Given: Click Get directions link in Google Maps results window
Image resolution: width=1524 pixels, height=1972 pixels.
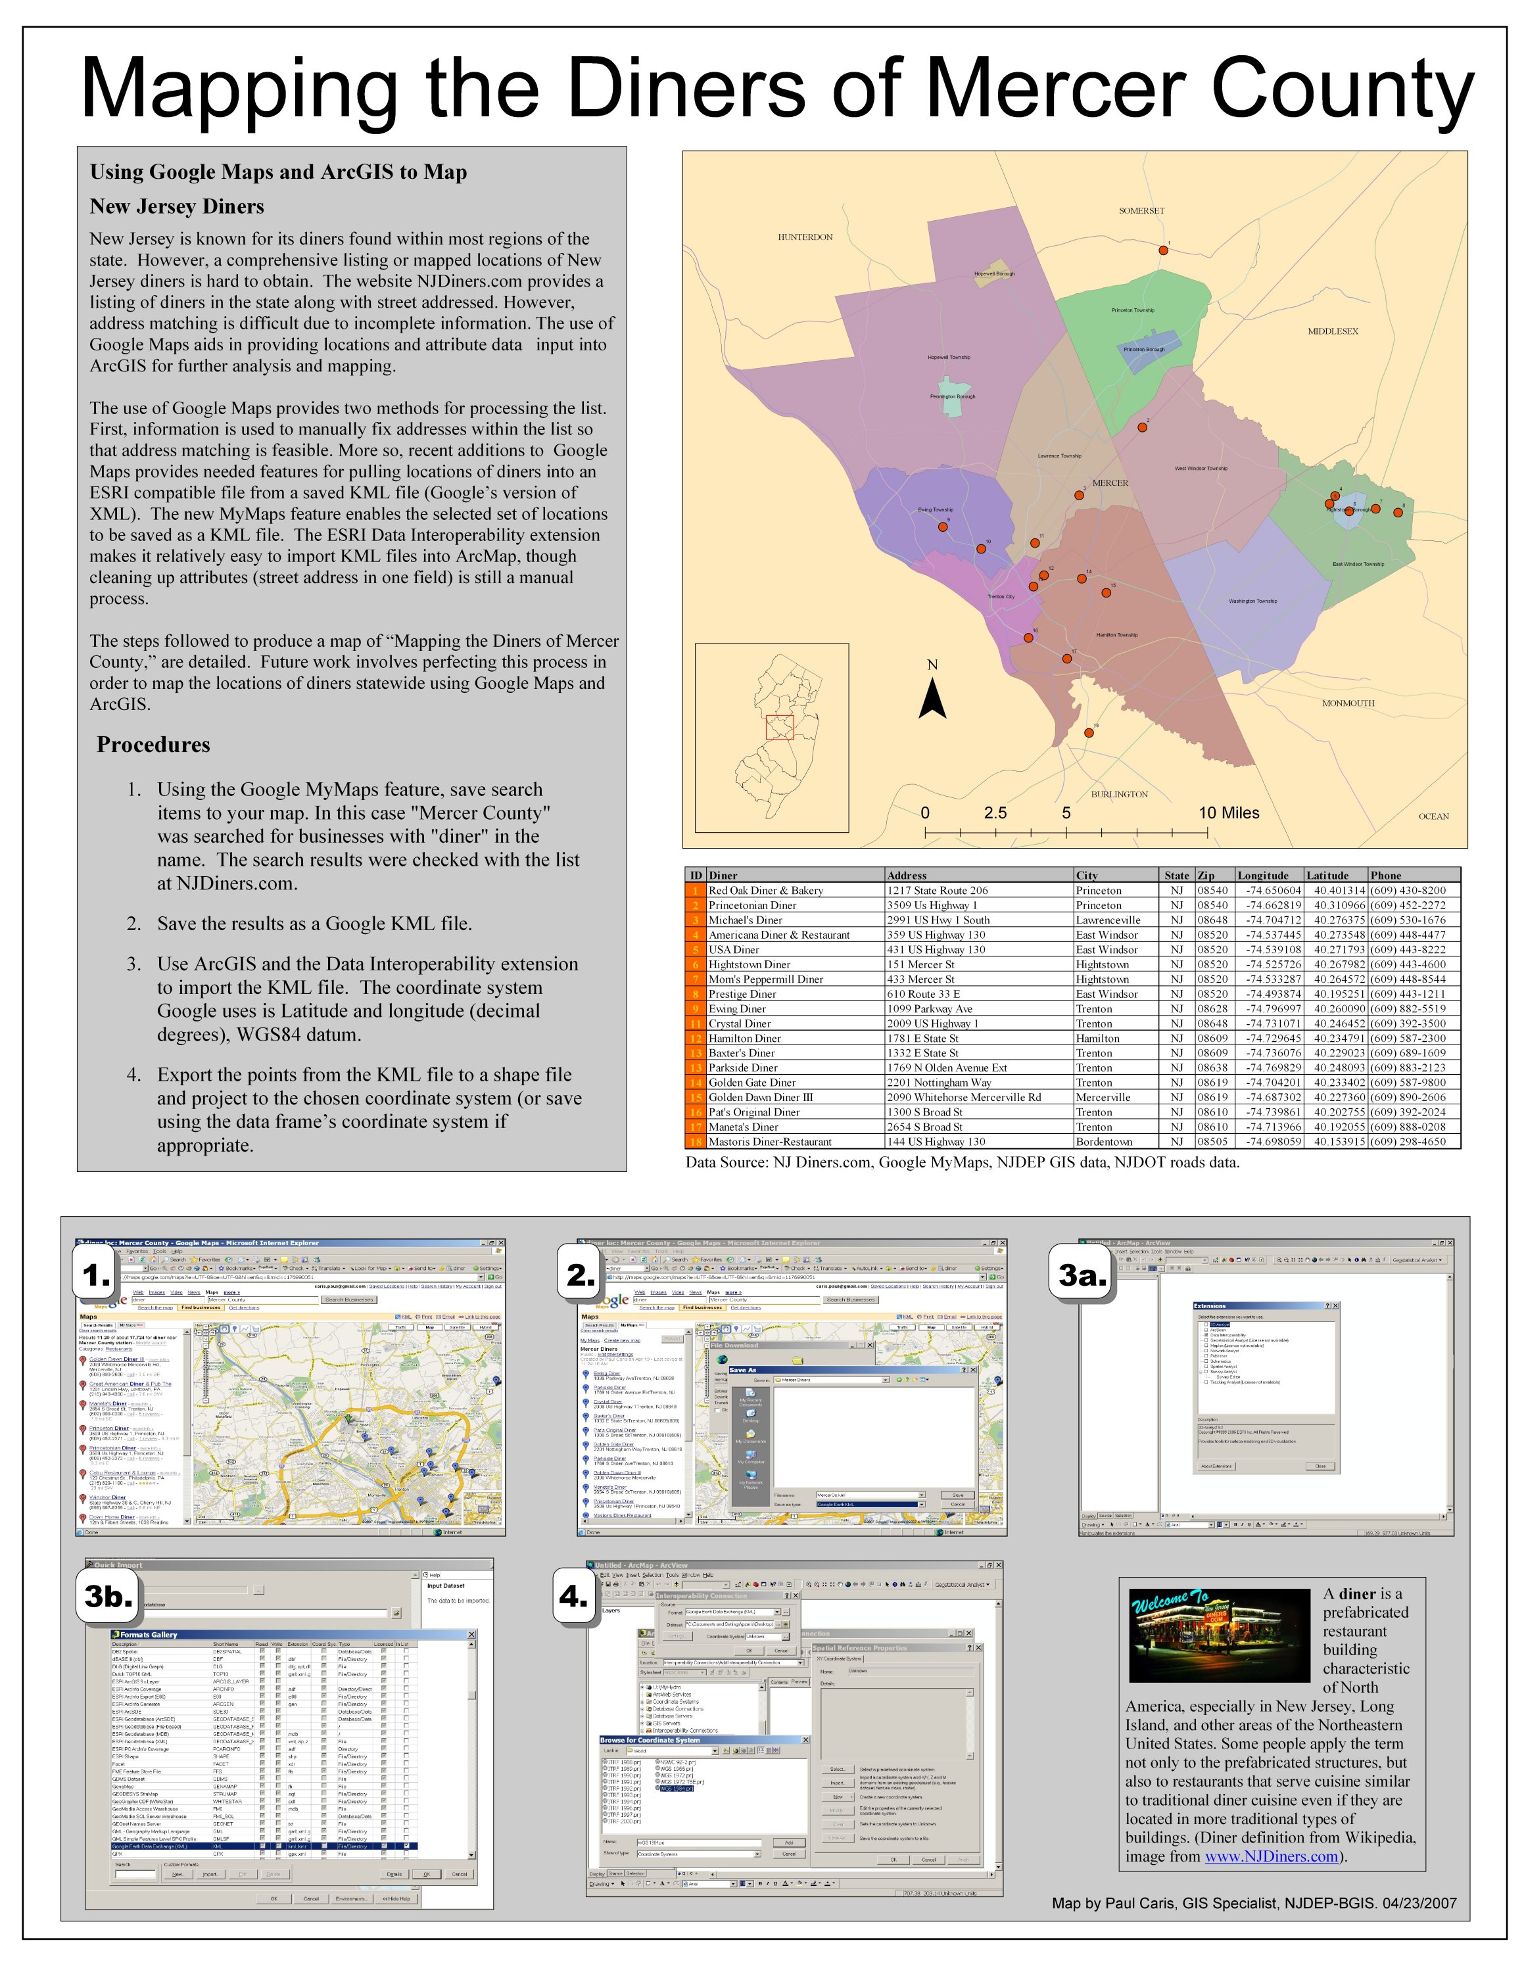Looking at the screenshot, I should tap(245, 1308).
